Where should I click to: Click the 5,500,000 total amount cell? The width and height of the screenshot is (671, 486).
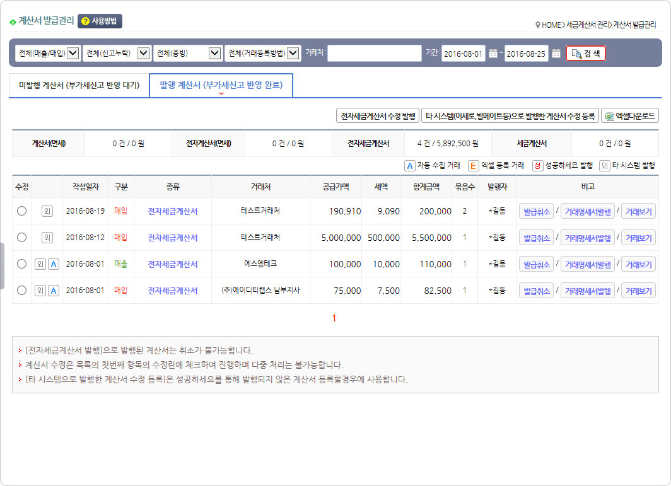pos(426,238)
